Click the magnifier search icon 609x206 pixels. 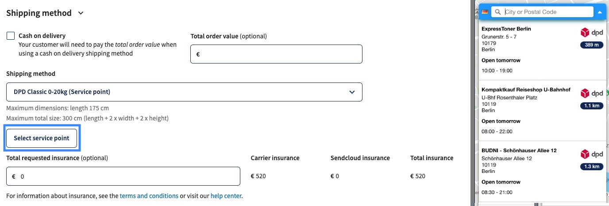[498, 12]
